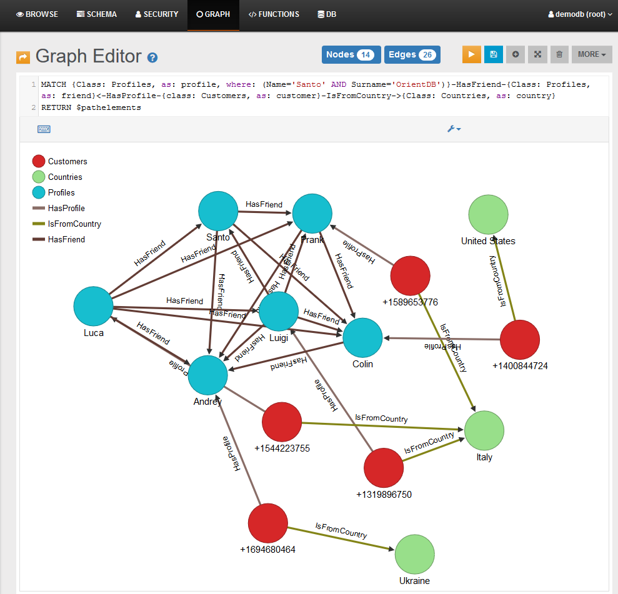Click the red Customers legend swatch

point(38,162)
